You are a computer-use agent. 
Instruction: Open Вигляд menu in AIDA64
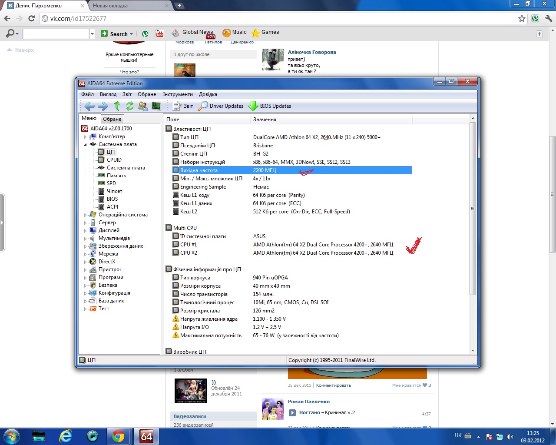[x=108, y=94]
